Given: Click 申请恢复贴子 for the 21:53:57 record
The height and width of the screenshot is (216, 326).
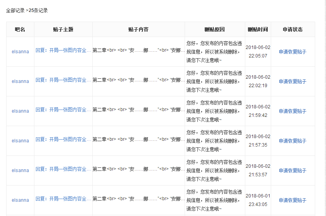Looking at the screenshot, I should click(292, 170).
